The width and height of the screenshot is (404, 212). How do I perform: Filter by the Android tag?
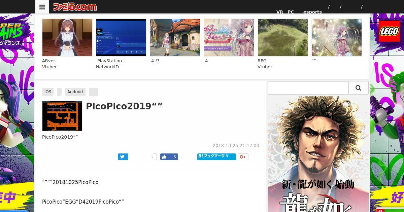(x=75, y=92)
